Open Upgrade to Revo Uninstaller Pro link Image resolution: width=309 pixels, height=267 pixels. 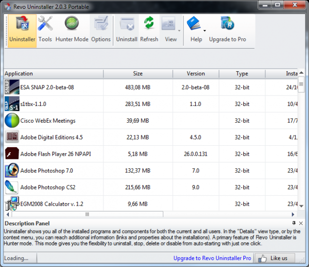[212, 258]
